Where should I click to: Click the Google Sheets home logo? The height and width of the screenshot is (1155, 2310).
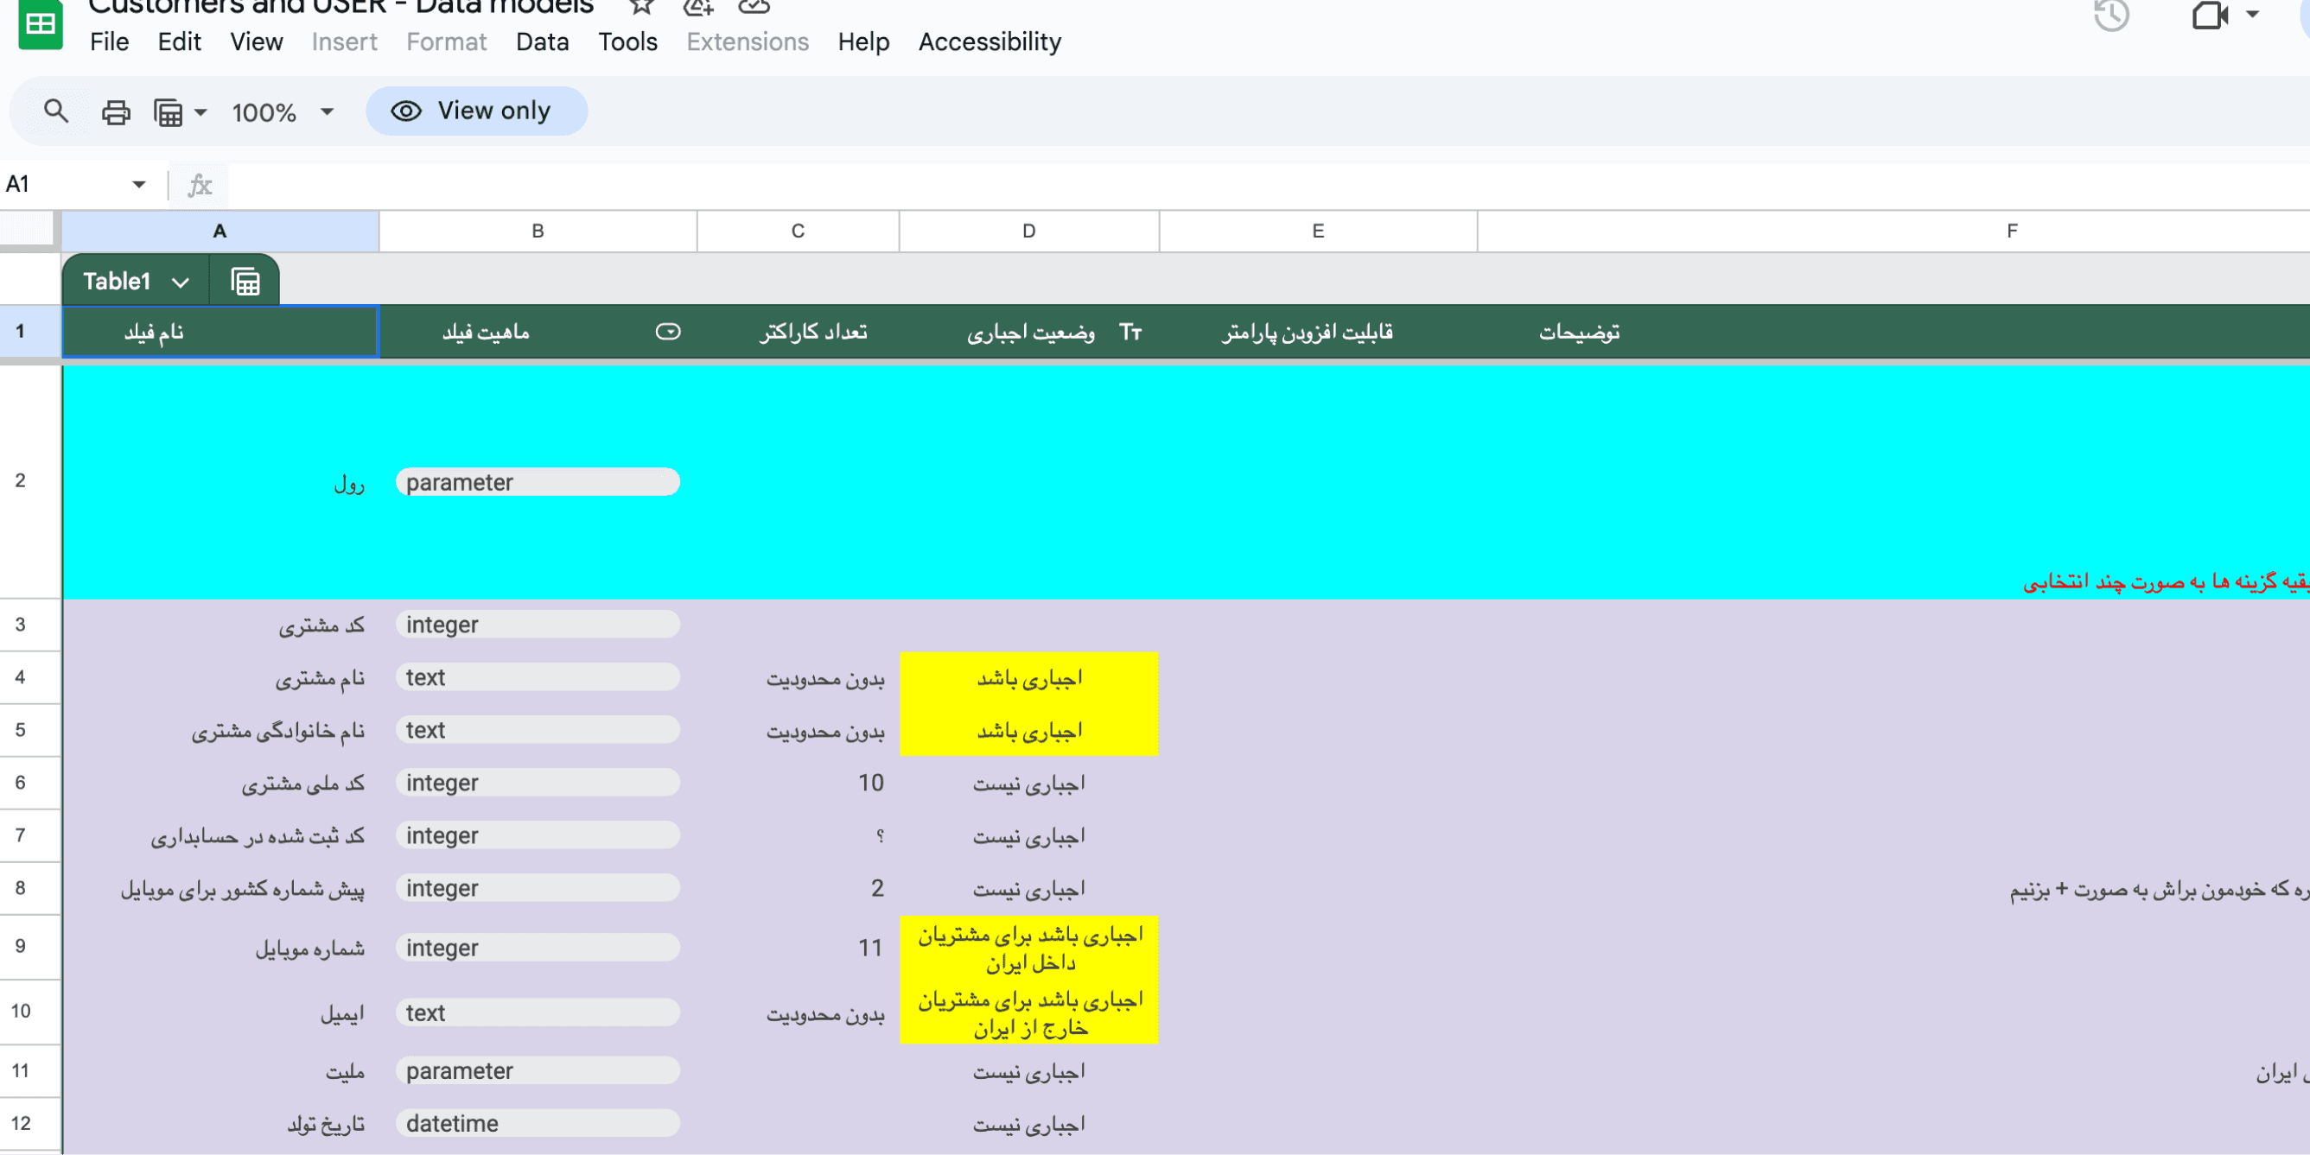41,24
